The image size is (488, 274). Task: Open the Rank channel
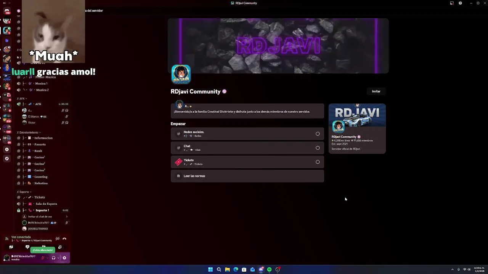42,151
